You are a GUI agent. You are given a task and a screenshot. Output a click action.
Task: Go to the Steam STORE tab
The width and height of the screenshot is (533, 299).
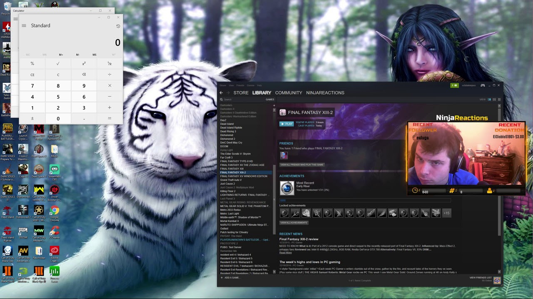coord(241,93)
